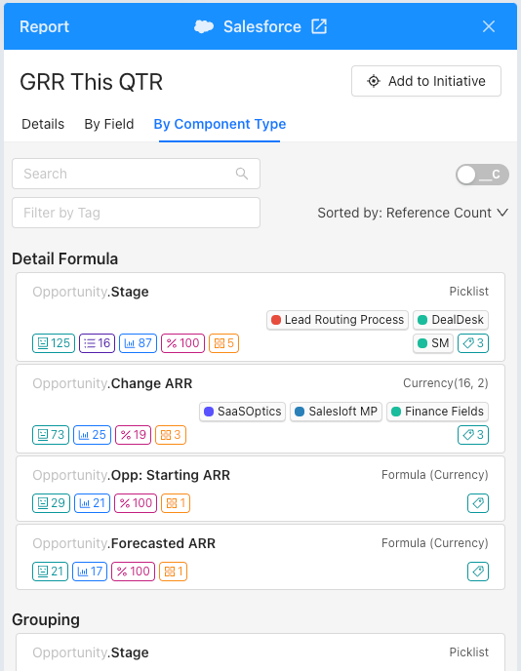521x671 pixels.
Task: Click the Add to Initiative button
Action: pos(426,81)
